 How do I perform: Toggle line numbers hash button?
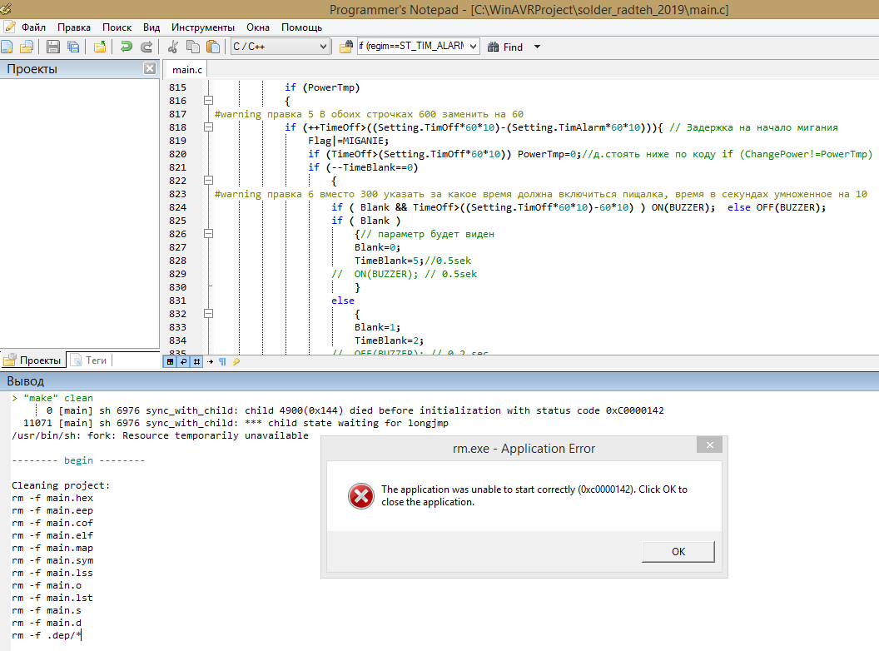tap(196, 361)
